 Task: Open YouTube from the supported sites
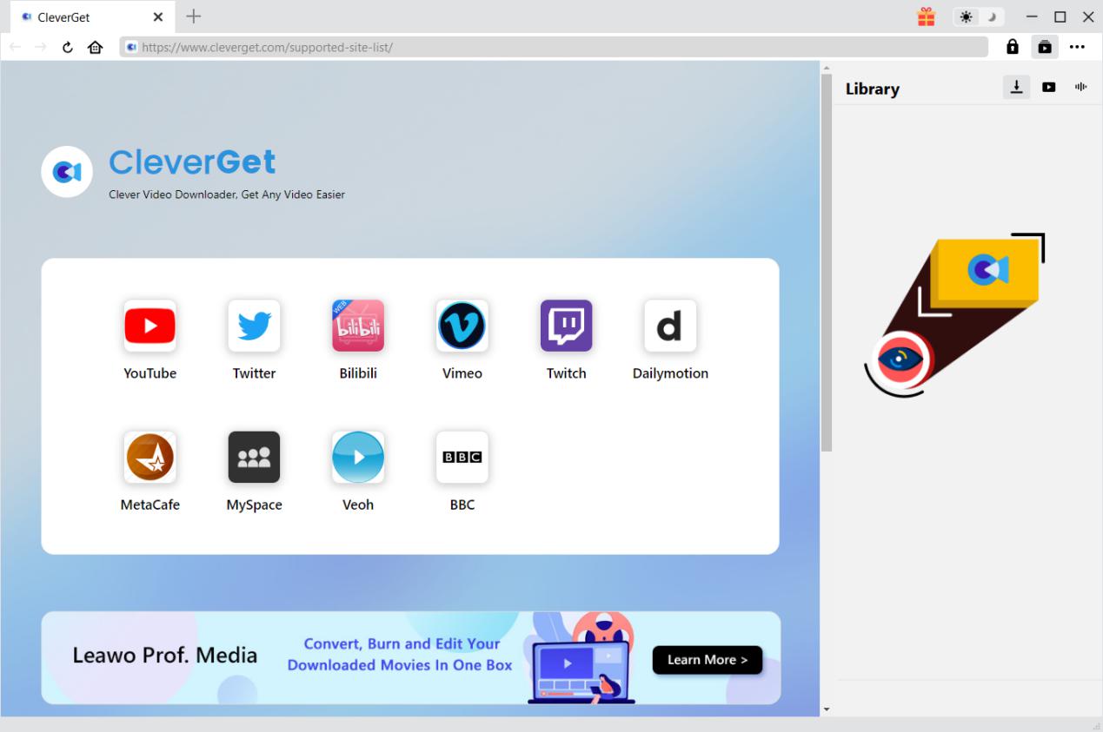click(150, 326)
